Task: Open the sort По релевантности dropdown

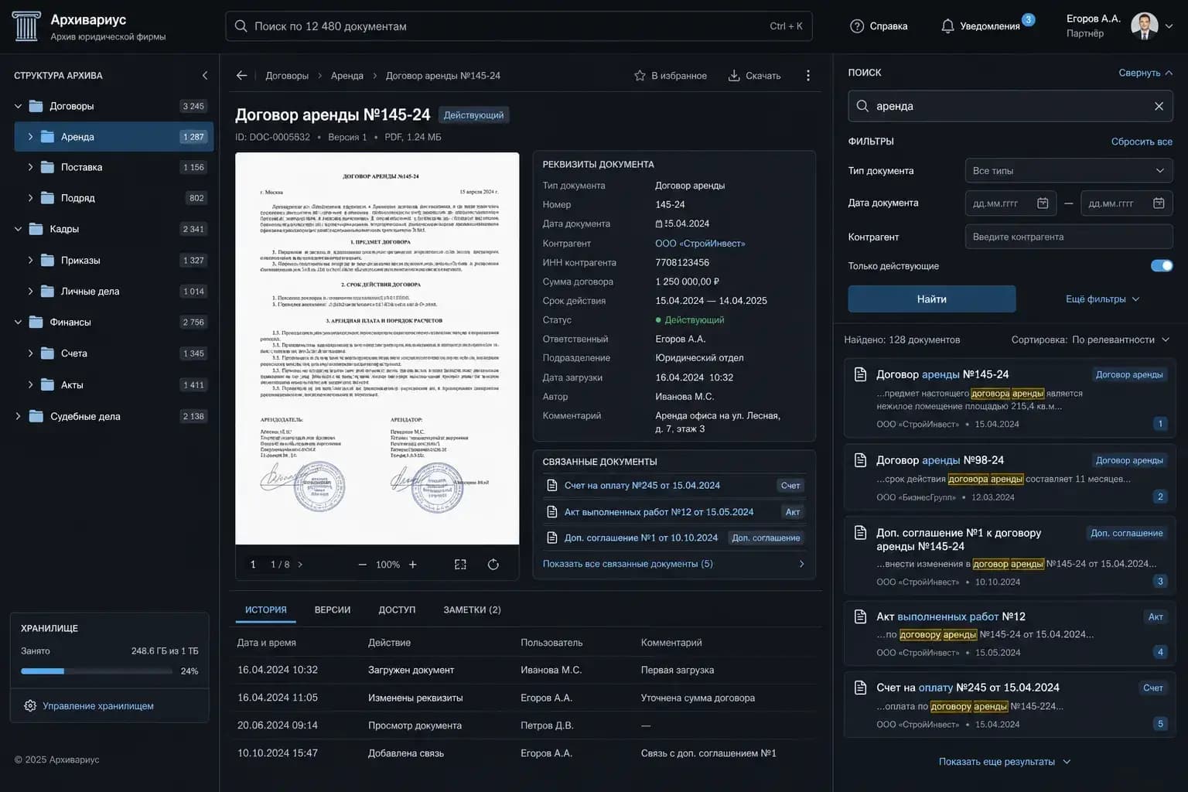Action: tap(1121, 340)
